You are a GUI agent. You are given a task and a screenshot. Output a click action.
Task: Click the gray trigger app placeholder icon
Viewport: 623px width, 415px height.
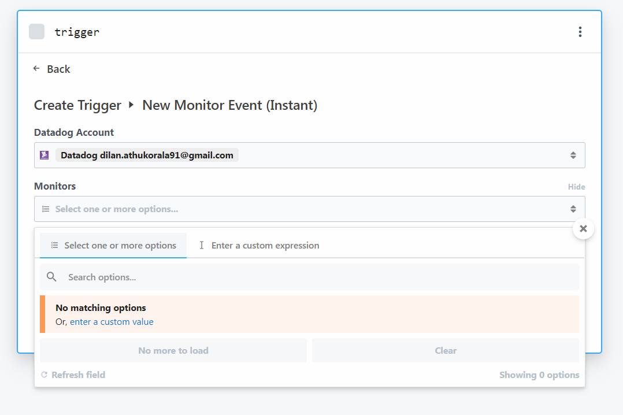pyautogui.click(x=36, y=32)
